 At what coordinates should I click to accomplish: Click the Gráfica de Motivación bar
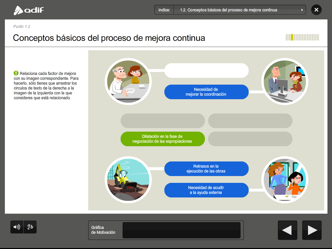pyautogui.click(x=181, y=230)
